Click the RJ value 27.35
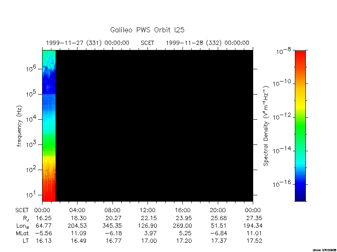 (x=254, y=218)
